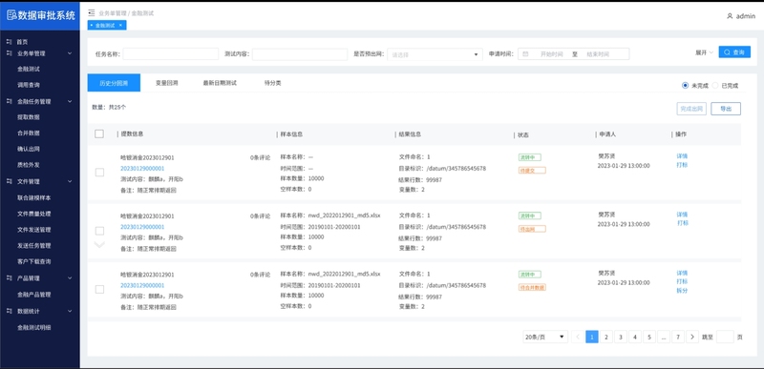Open 质检外发 in the sidebar
The image size is (764, 369).
tap(29, 165)
